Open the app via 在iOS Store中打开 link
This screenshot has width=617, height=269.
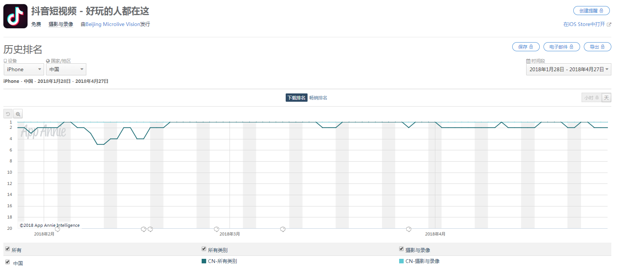click(x=587, y=24)
